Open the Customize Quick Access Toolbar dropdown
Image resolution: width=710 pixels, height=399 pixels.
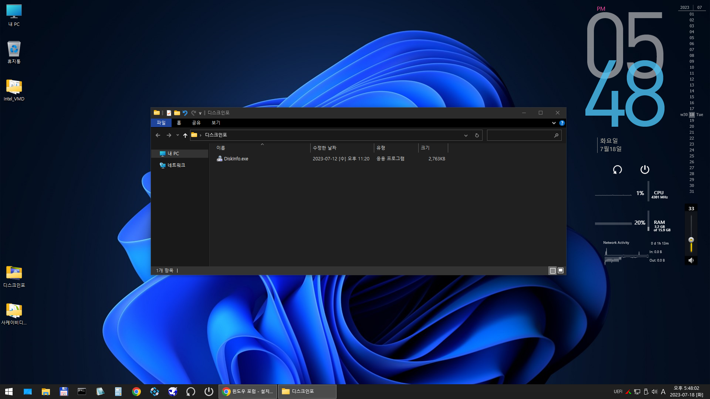[x=200, y=113]
